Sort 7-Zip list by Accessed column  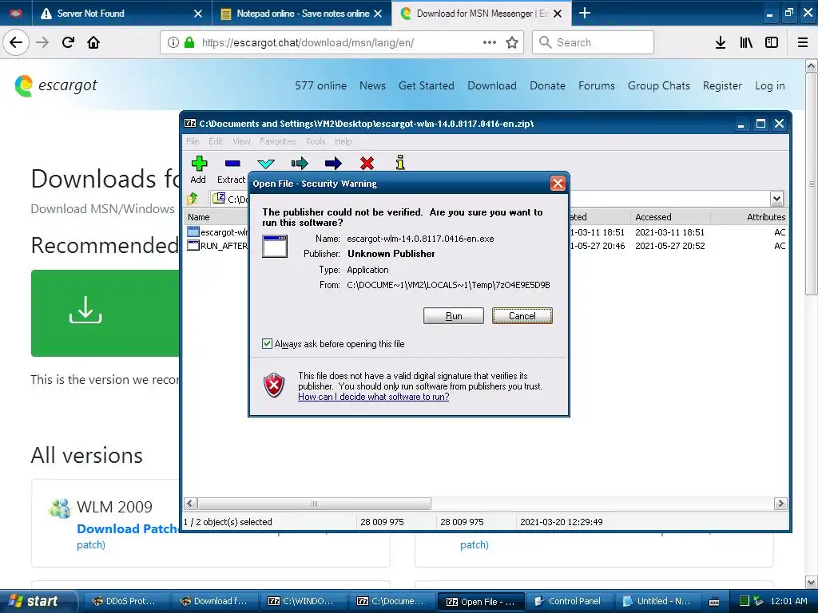coord(670,217)
